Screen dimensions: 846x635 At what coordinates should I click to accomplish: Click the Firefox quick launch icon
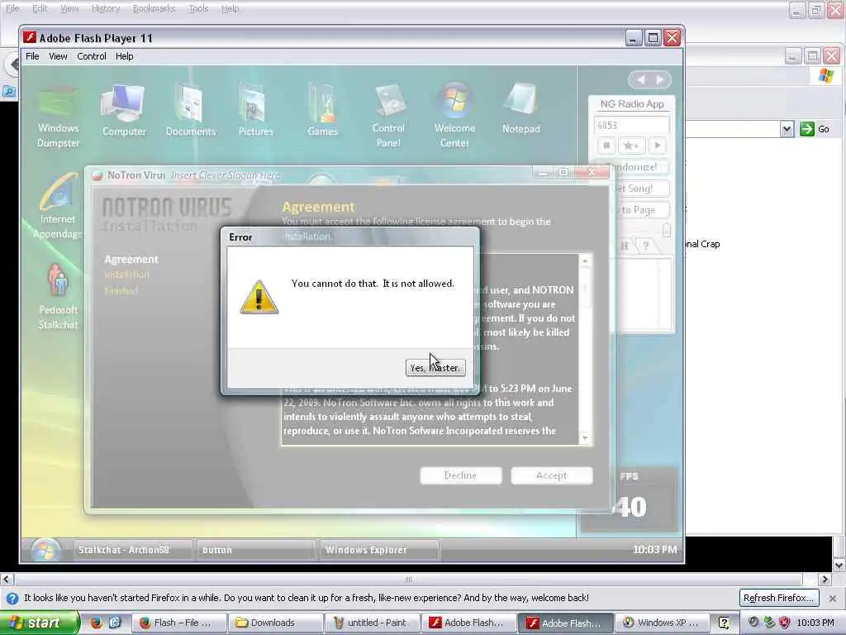pyautogui.click(x=97, y=623)
